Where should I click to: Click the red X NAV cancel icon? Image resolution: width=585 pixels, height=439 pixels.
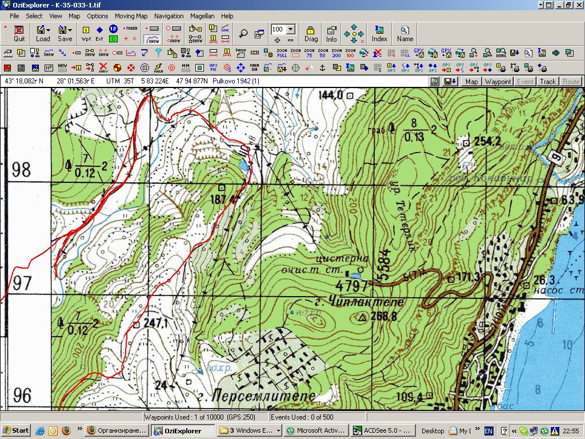103,68
